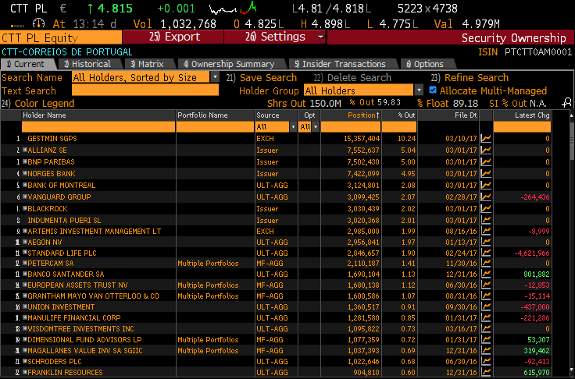Click the File Dt column header

pos(448,115)
